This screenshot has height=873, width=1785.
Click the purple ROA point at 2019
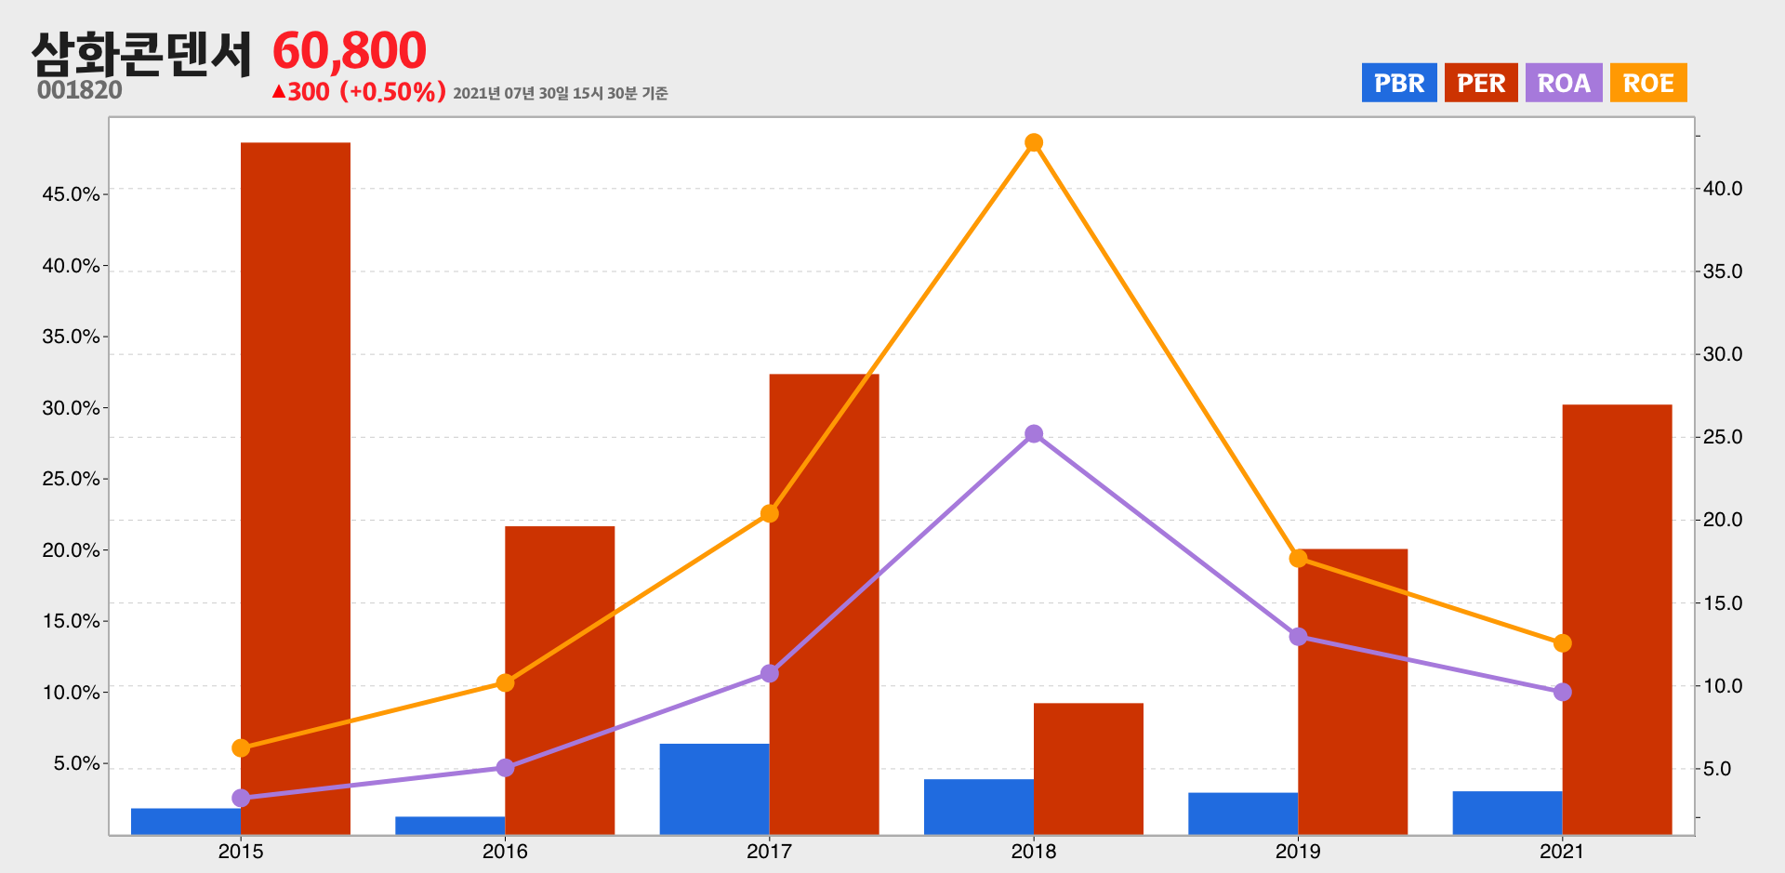1298,637
